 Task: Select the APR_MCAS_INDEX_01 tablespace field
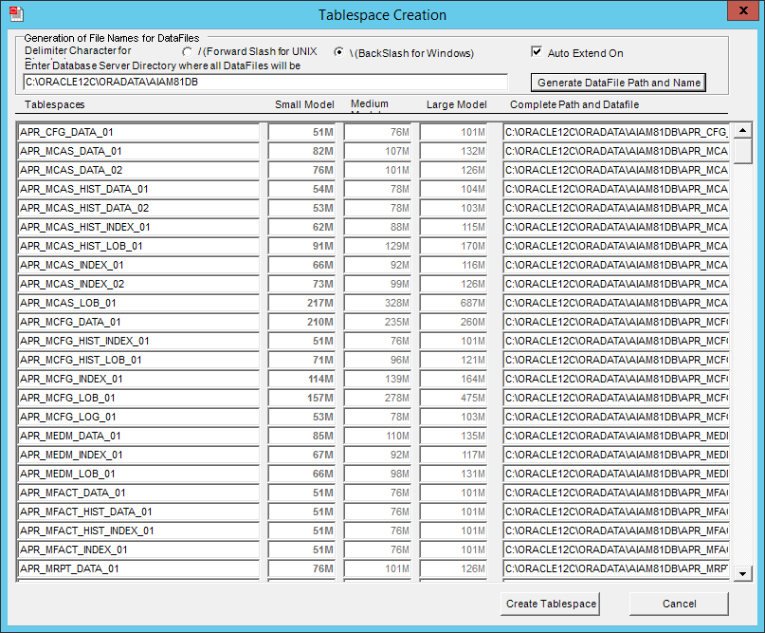pos(138,265)
